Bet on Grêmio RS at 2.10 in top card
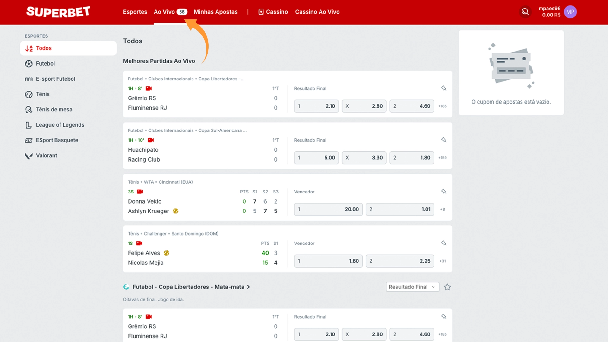 [316, 106]
